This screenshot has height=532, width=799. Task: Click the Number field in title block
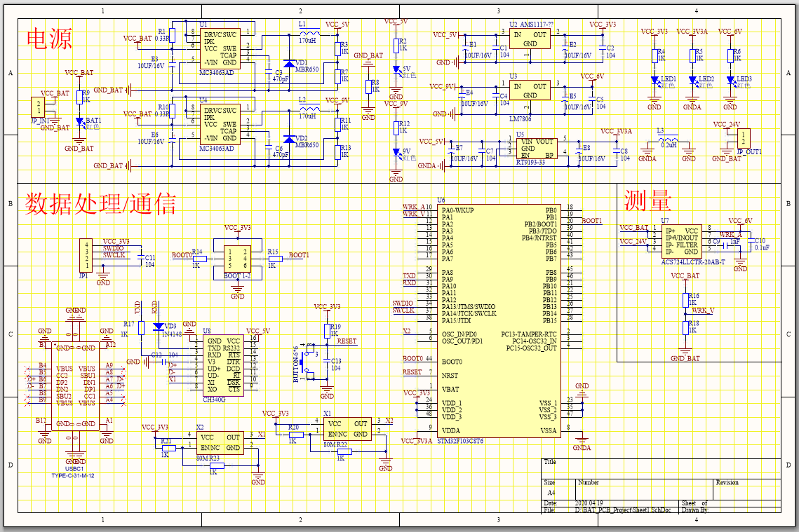pos(645,489)
